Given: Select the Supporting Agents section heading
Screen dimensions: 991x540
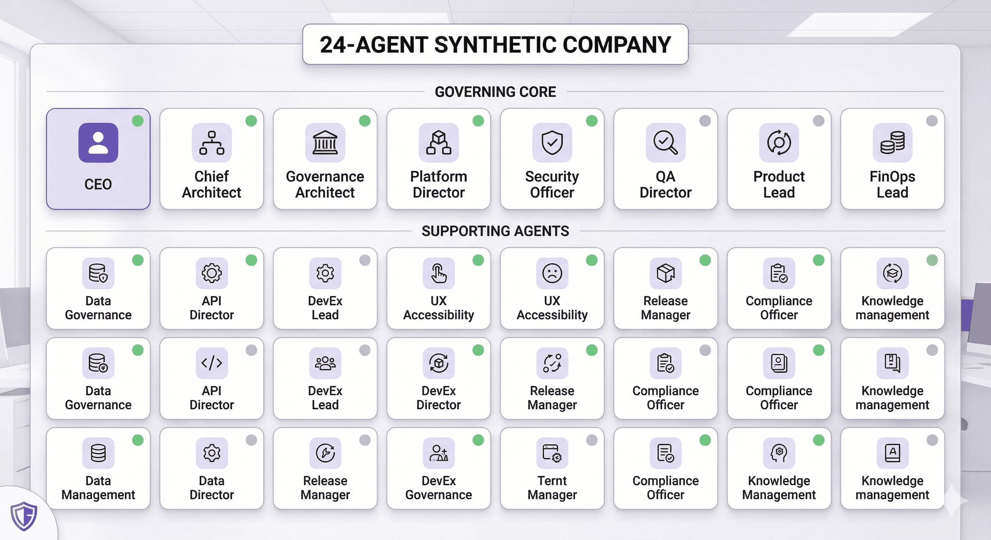Looking at the screenshot, I should click(495, 231).
